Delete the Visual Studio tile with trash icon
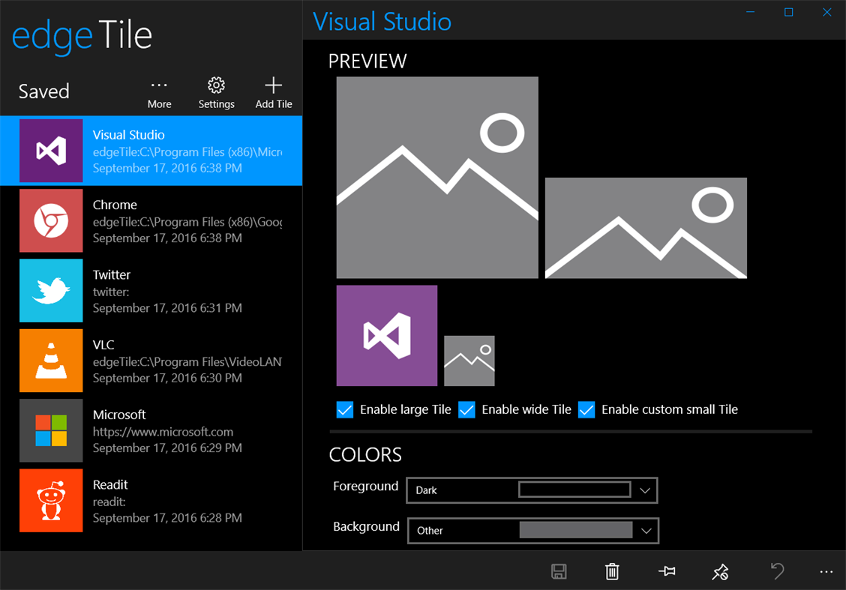The width and height of the screenshot is (846, 590). click(x=612, y=571)
